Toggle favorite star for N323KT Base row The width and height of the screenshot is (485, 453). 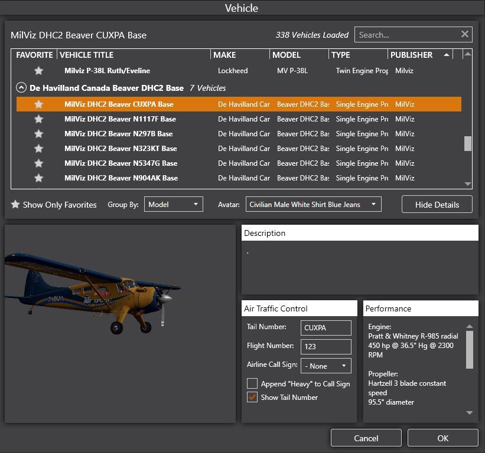[38, 149]
